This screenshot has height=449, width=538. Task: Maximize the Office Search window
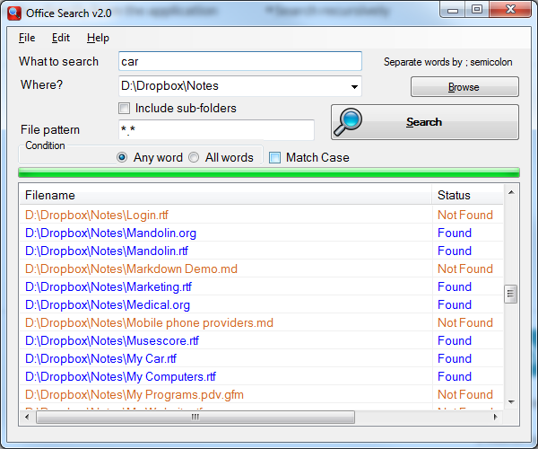pos(477,9)
